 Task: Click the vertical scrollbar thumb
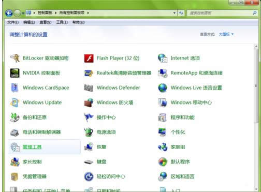(256, 86)
